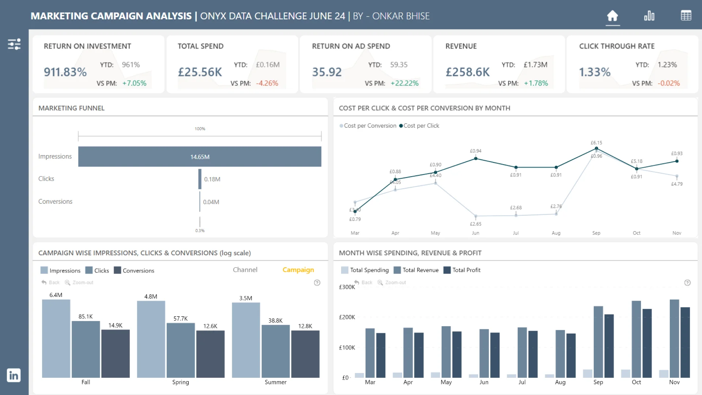Click November cost per conversion point £4.79
The height and width of the screenshot is (395, 702).
677,176
